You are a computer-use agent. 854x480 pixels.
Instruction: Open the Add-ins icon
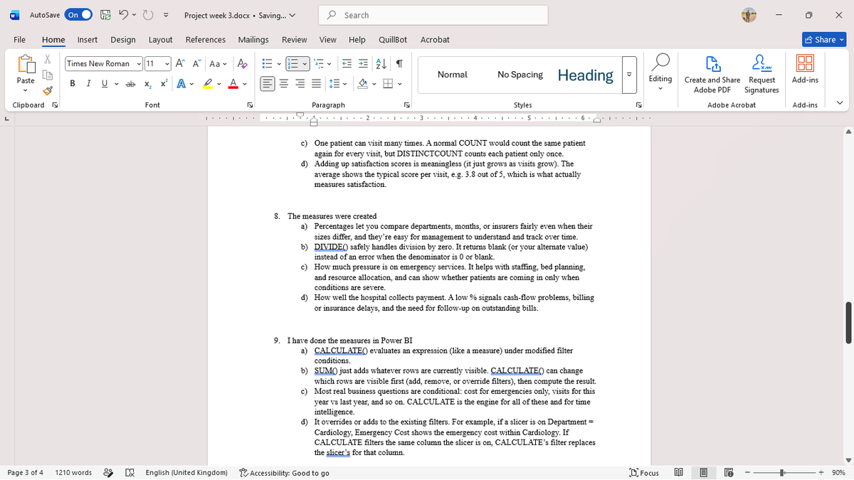[805, 70]
